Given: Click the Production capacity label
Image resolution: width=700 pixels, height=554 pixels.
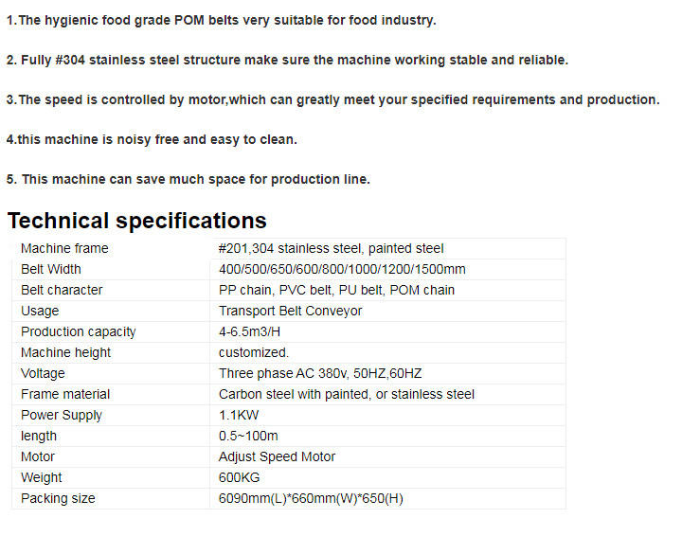Looking at the screenshot, I should point(78,331).
